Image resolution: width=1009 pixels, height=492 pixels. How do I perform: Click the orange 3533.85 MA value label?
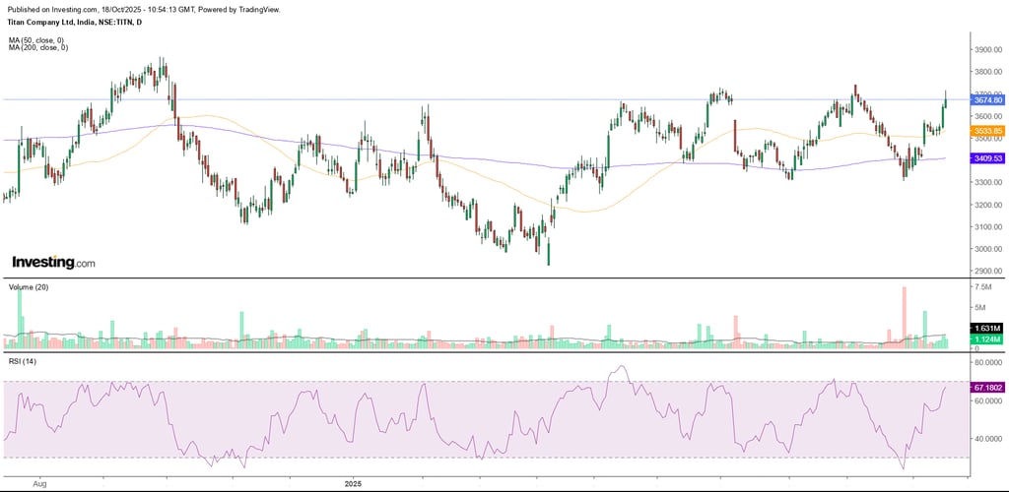point(989,131)
